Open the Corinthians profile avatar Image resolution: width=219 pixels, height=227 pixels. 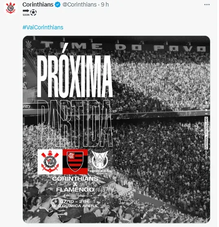(x=11, y=8)
